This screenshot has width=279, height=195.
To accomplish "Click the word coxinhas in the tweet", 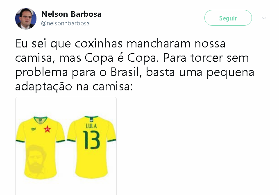I will [99, 43].
